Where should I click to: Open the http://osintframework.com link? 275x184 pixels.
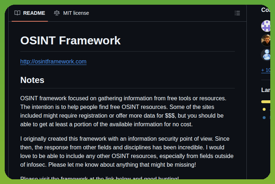[53, 62]
